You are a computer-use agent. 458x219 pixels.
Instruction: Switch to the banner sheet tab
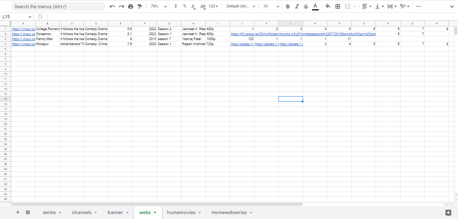point(115,213)
